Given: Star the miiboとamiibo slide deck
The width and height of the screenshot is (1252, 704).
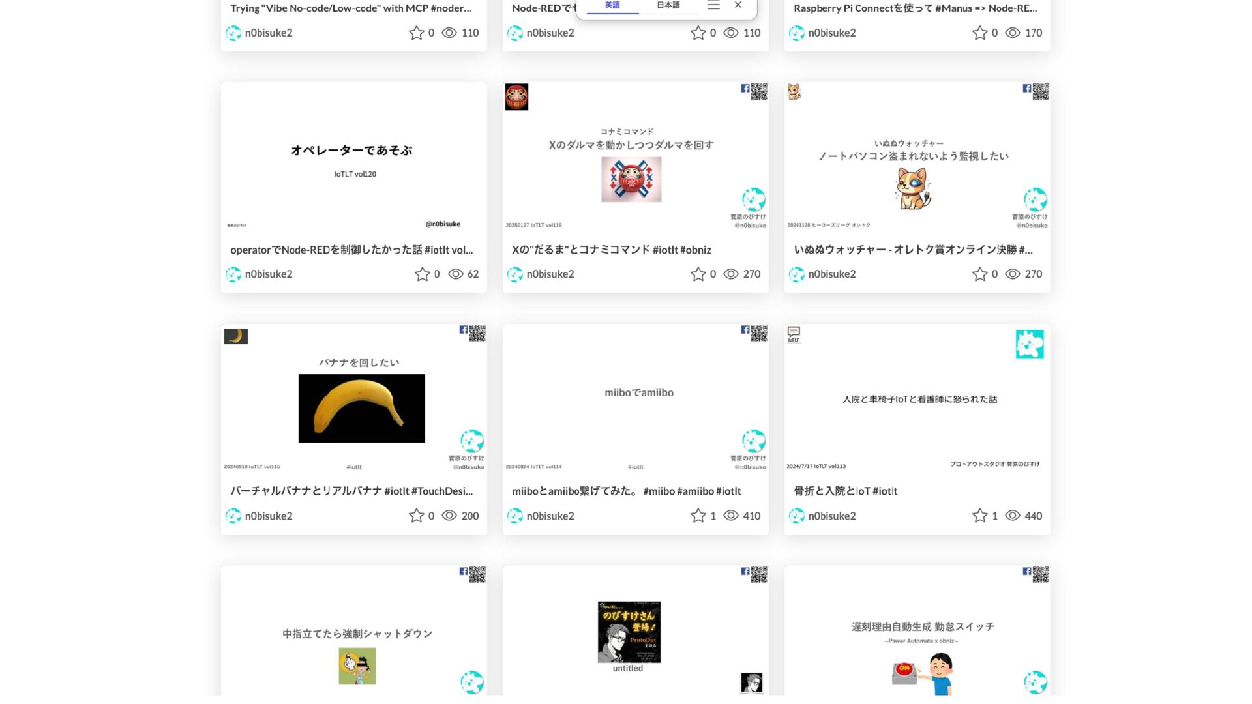Looking at the screenshot, I should click(698, 516).
